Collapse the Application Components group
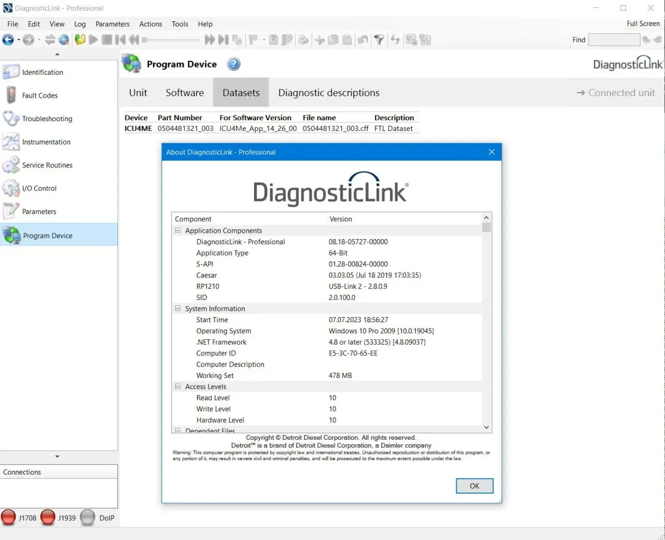This screenshot has width=665, height=540. tap(178, 230)
